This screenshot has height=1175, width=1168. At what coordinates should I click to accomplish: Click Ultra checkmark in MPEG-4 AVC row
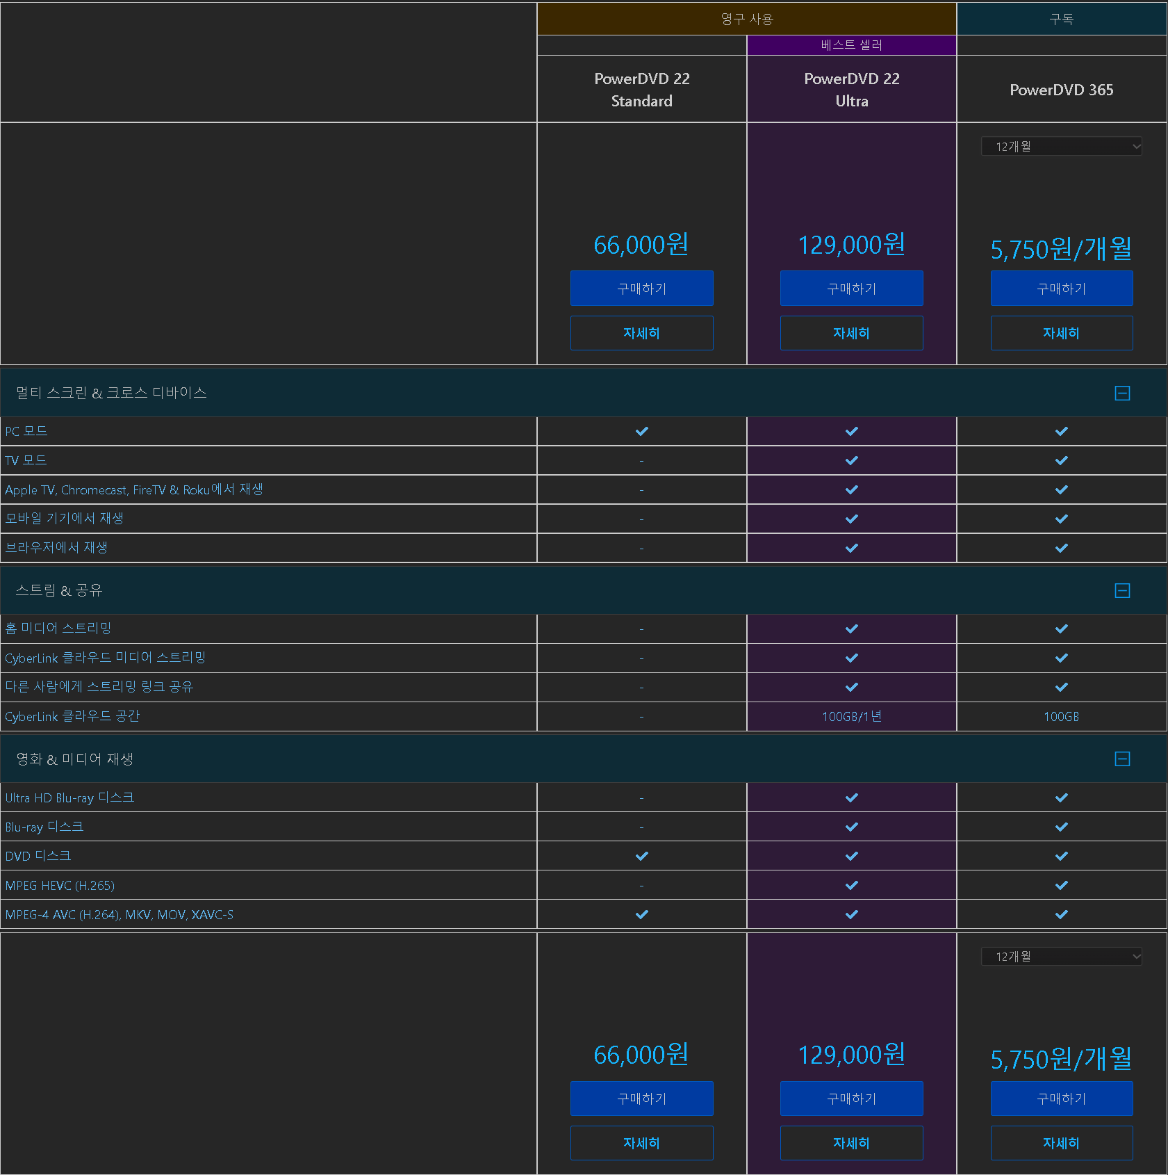coord(851,914)
